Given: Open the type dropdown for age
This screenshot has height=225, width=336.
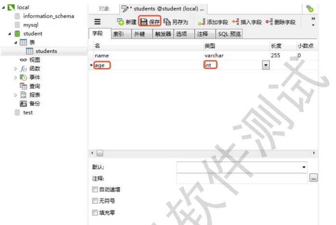Looking at the screenshot, I should 266,65.
